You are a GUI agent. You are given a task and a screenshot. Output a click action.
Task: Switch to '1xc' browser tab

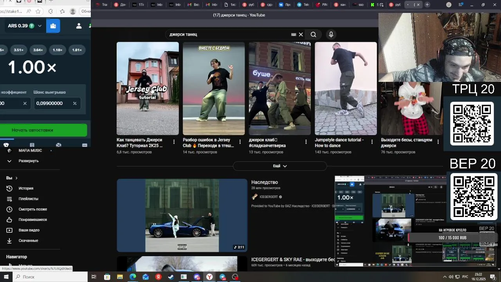(x=230, y=5)
